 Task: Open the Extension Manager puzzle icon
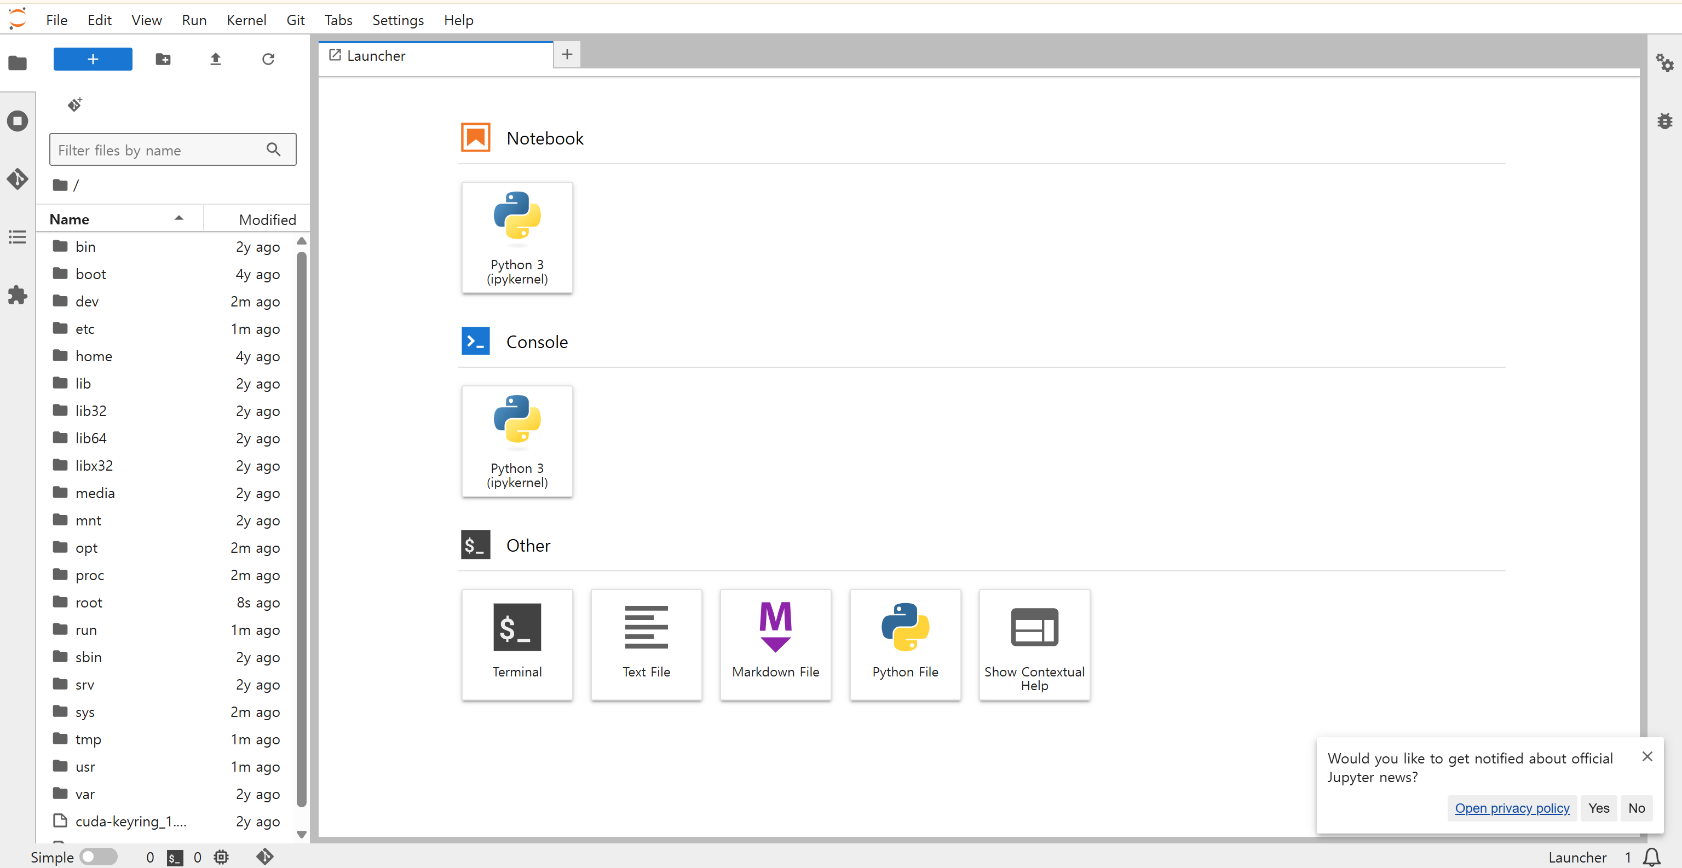point(18,295)
